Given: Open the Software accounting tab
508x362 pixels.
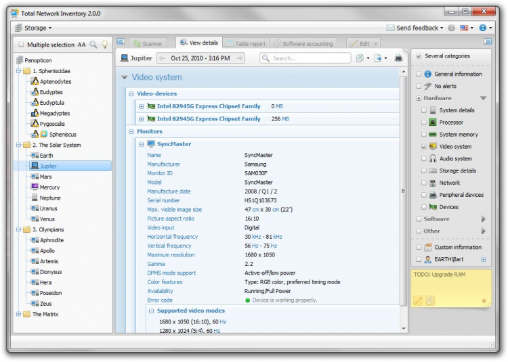Looking at the screenshot, I should (302, 43).
